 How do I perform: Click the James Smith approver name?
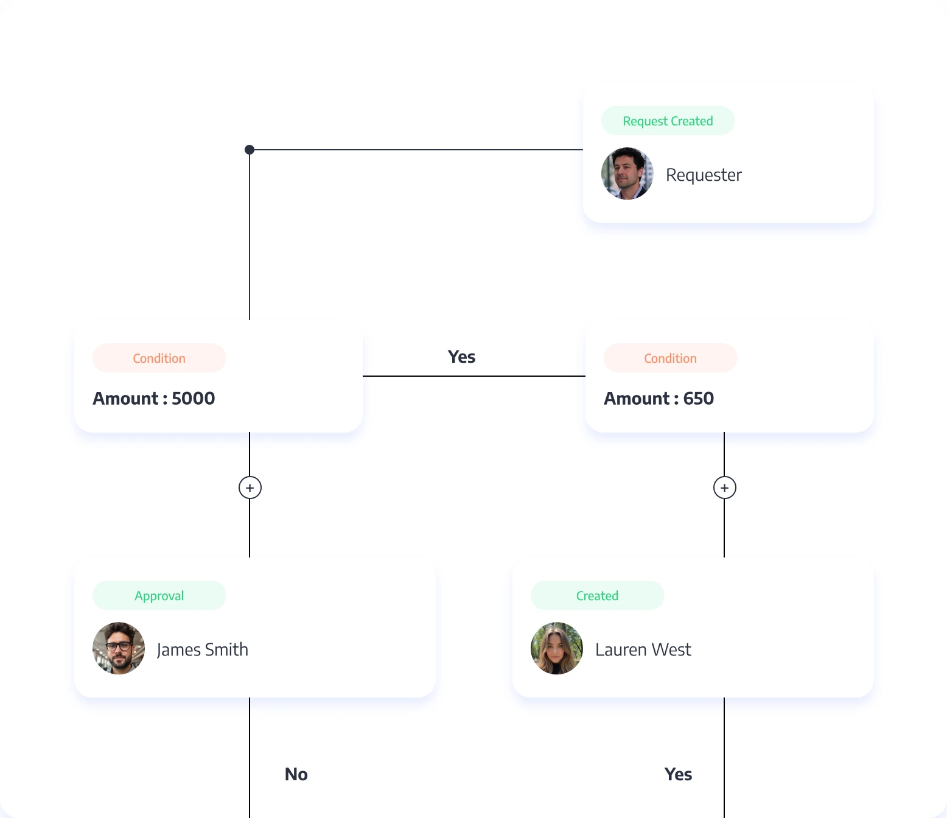coord(203,650)
